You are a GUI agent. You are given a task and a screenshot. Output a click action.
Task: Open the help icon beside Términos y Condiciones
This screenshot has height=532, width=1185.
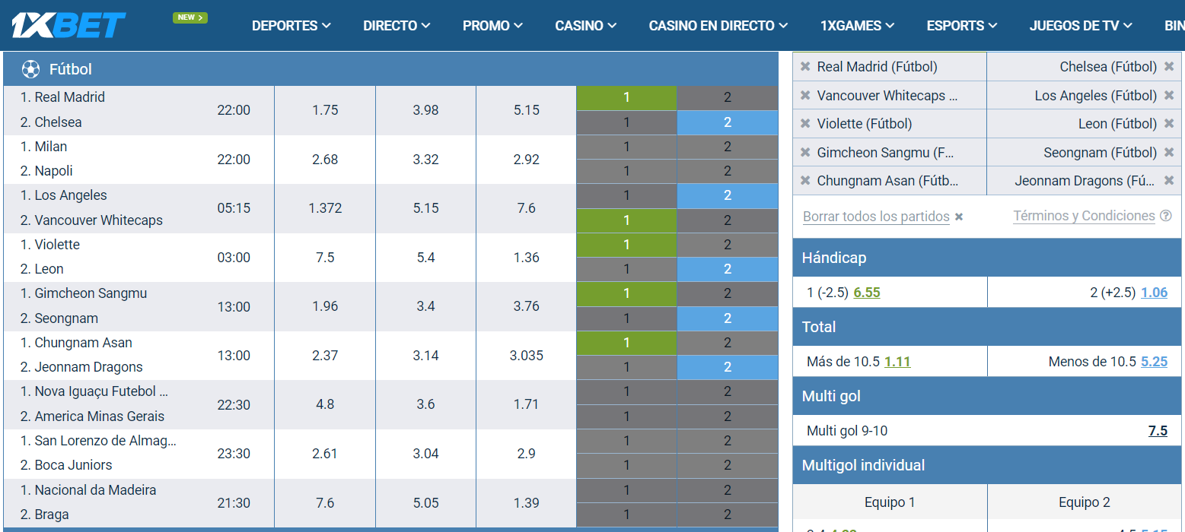pyautogui.click(x=1165, y=216)
